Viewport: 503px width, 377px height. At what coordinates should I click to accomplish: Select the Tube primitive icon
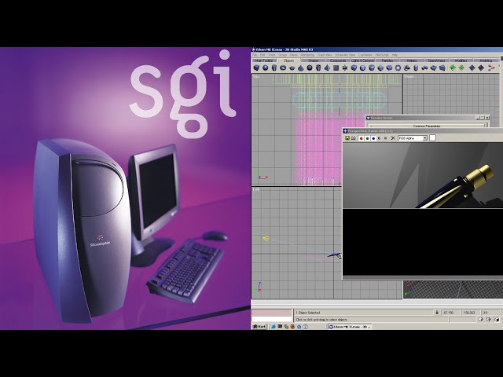[318, 68]
